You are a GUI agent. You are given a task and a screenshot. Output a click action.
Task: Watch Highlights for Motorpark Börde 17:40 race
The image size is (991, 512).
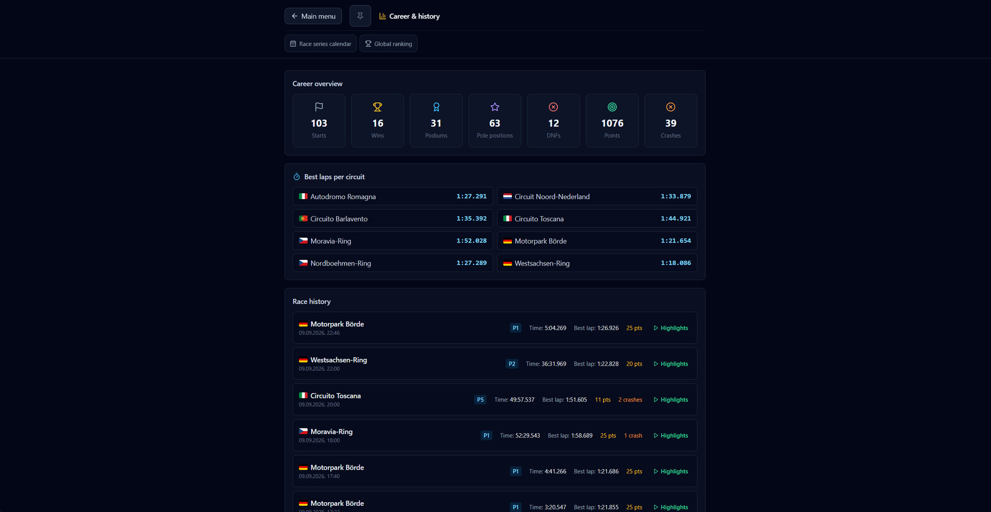671,471
